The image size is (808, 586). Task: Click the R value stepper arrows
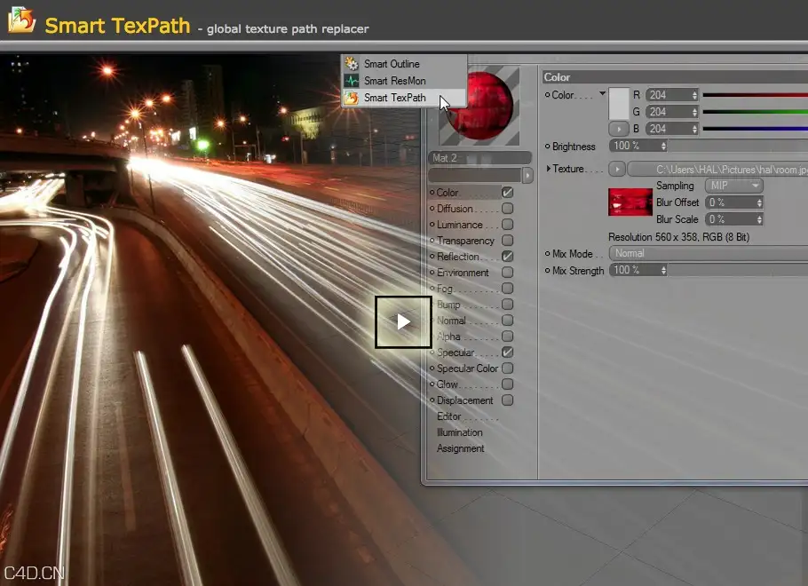coord(694,95)
